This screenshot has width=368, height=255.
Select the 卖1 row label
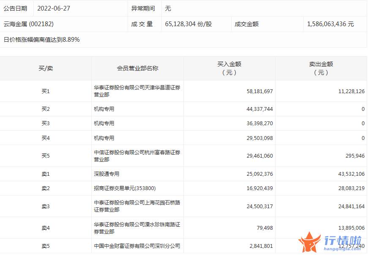[46, 174]
